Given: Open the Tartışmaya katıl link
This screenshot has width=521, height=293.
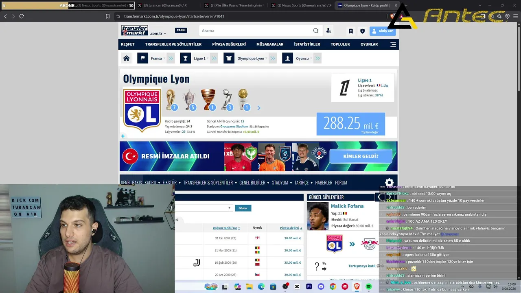Looking at the screenshot, I should [362, 266].
